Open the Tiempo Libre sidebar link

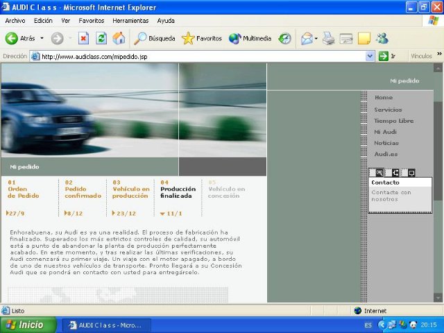point(393,121)
